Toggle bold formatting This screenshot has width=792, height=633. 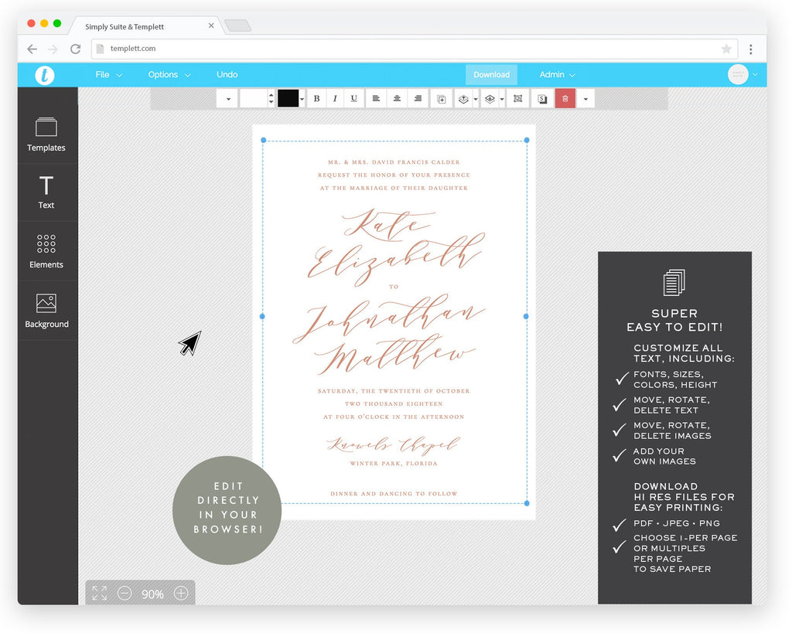[x=316, y=98]
